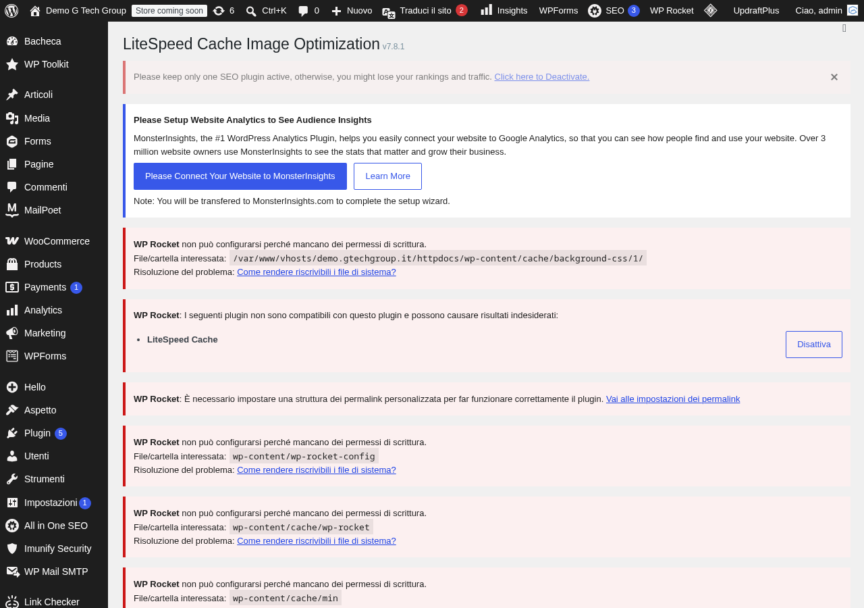Click the comments bubble icon in admin bar
The image size is (864, 608).
[304, 11]
